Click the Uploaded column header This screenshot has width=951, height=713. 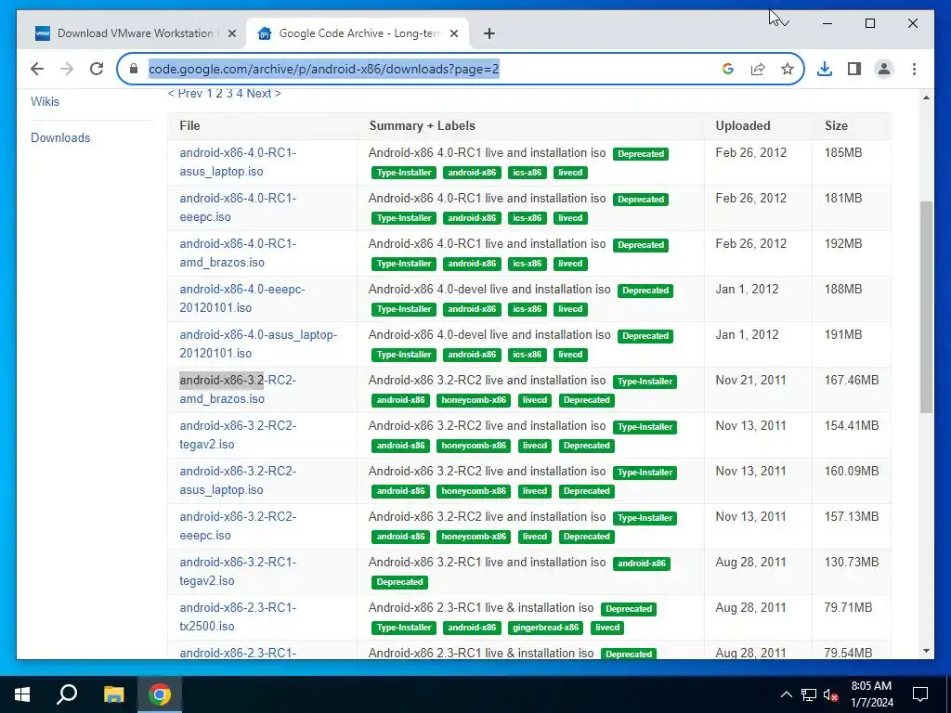tap(743, 125)
